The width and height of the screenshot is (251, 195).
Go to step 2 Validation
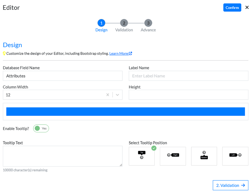tap(124, 23)
